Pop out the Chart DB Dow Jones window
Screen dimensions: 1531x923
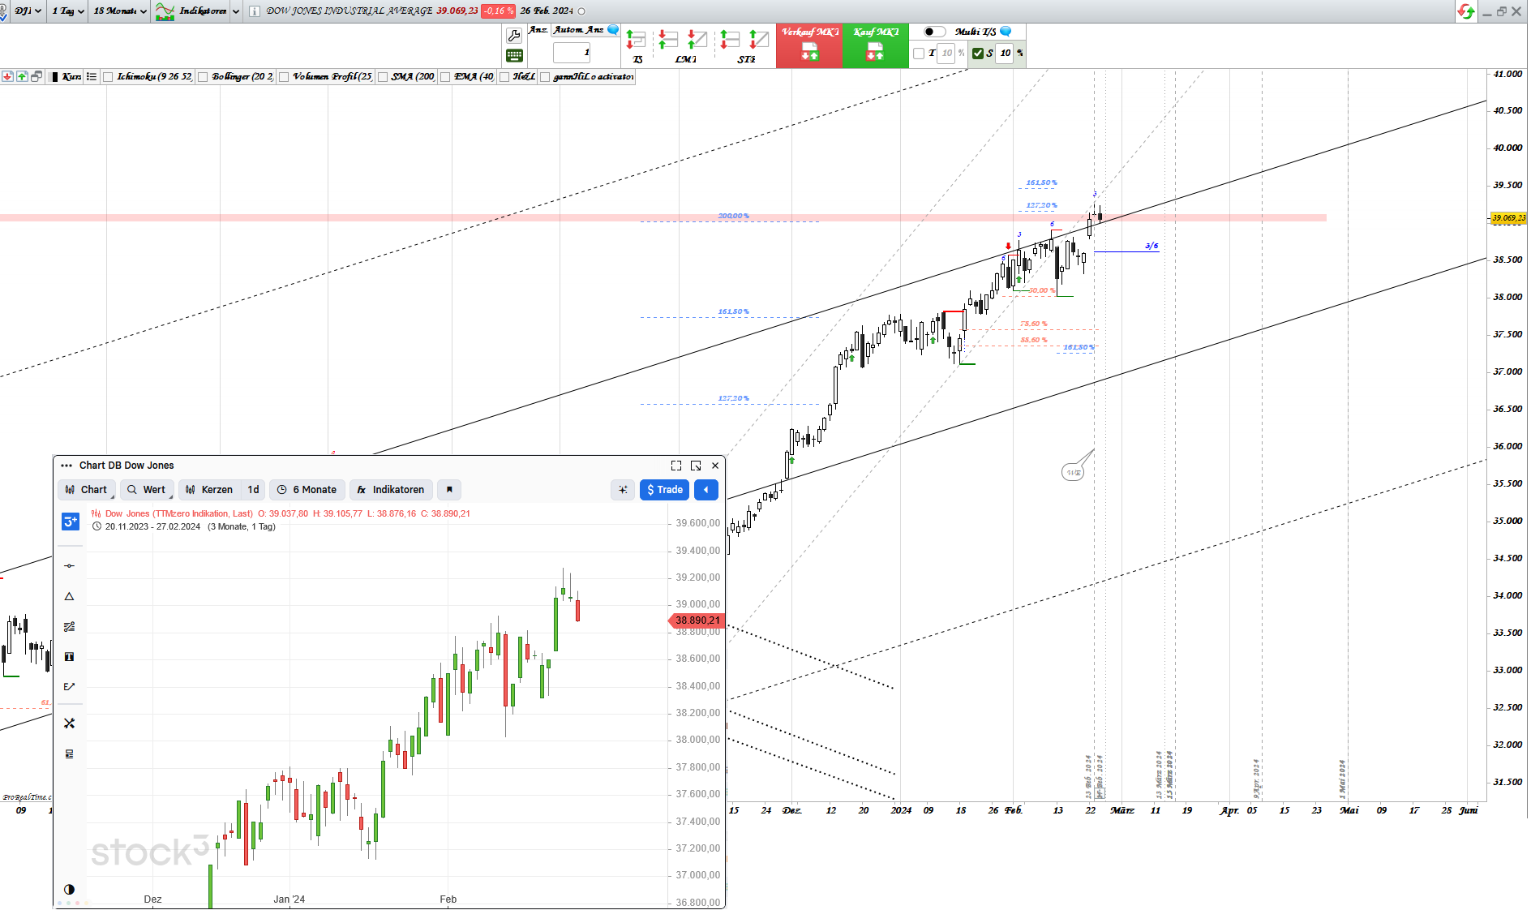(696, 466)
